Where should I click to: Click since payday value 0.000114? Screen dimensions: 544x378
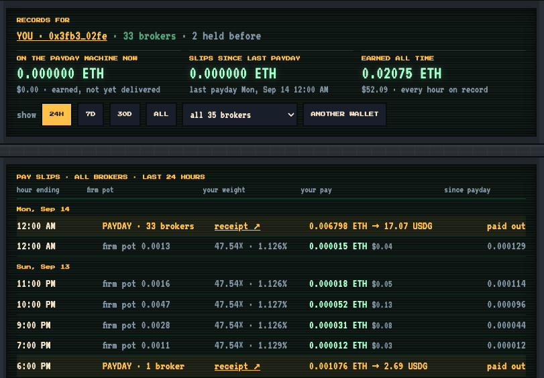tap(506, 284)
